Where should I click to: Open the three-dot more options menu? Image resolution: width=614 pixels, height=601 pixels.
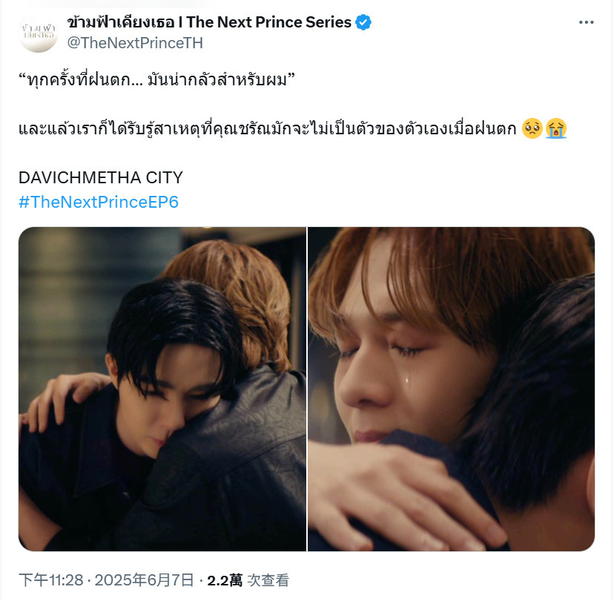click(587, 22)
